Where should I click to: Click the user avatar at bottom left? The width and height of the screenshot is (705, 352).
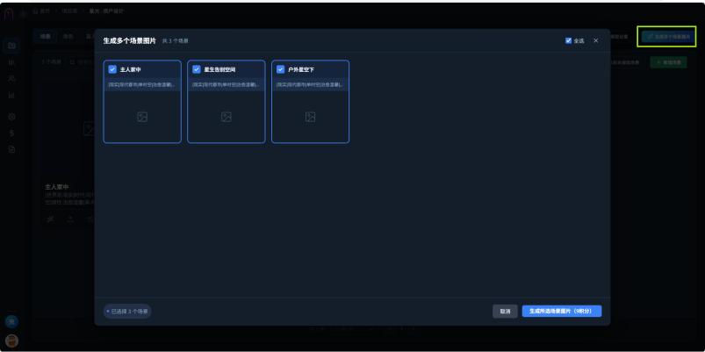coord(11,341)
